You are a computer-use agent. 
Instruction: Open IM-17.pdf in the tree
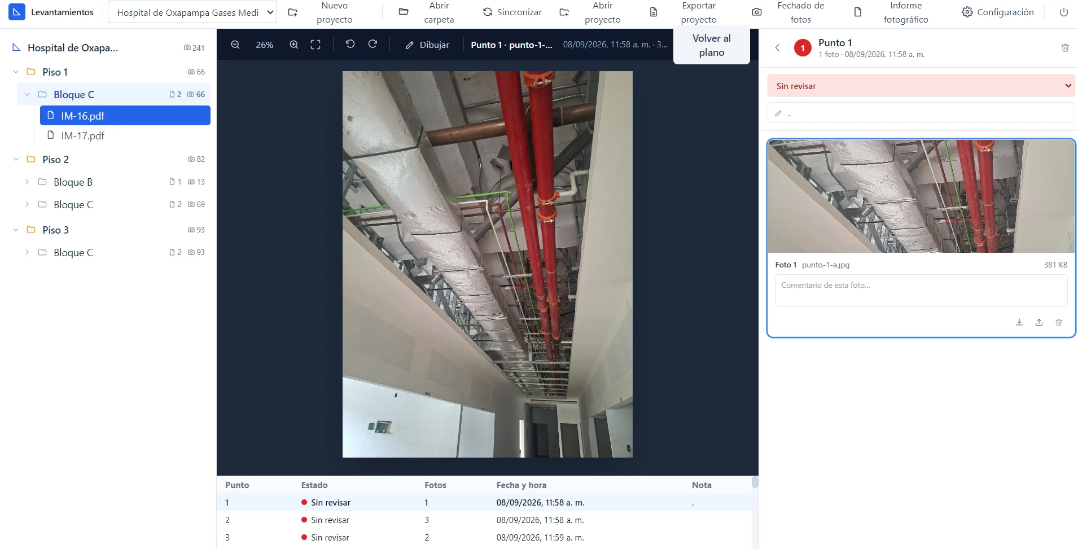(82, 135)
